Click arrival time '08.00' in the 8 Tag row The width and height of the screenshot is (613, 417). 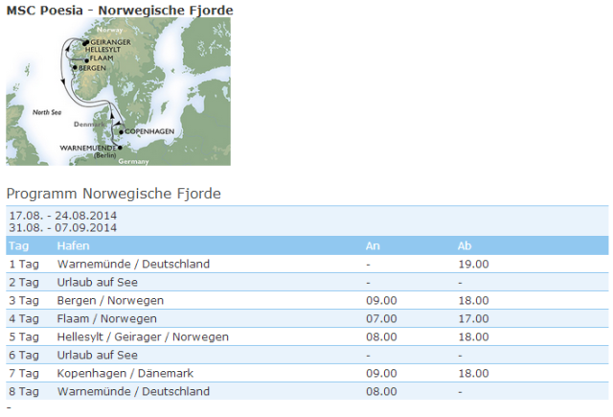(x=381, y=391)
